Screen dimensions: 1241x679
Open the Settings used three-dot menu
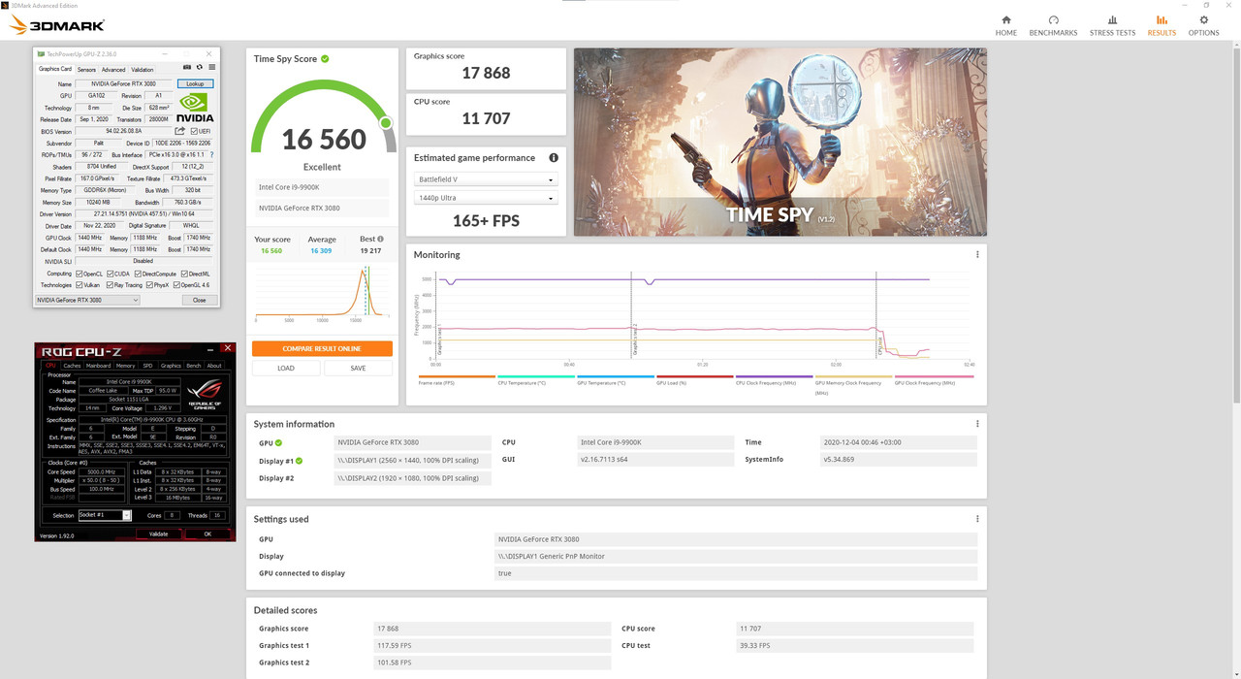pyautogui.click(x=977, y=519)
